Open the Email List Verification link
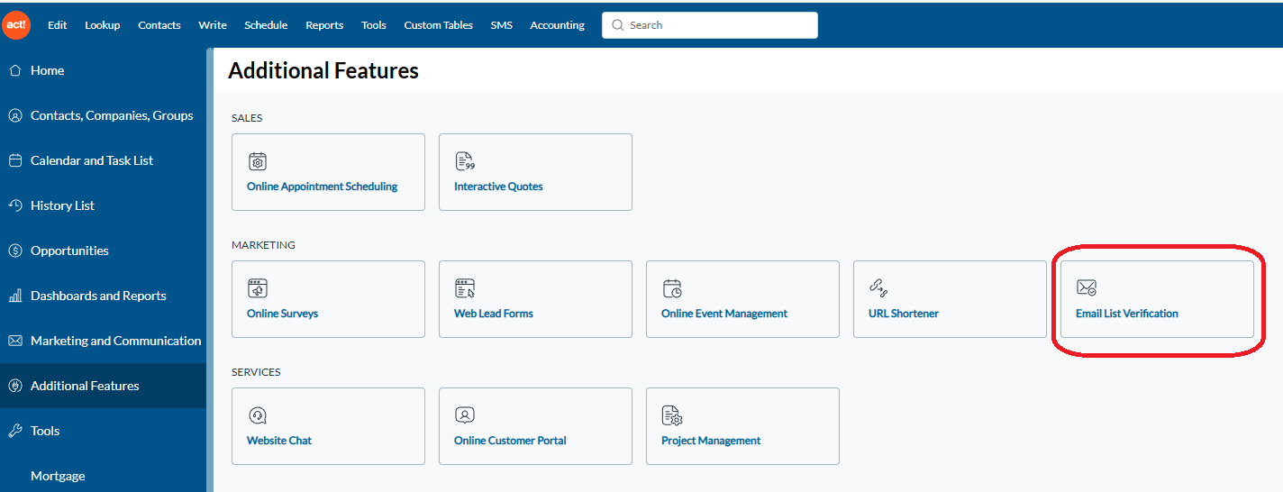 (x=1127, y=314)
